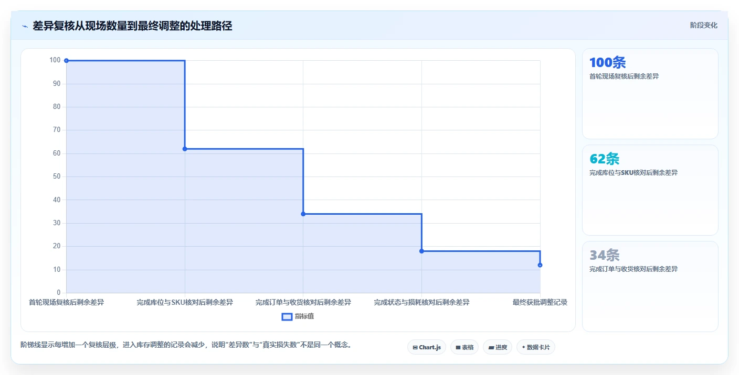The height and width of the screenshot is (375, 739).
Task: Click the 34条 card value
Action: (x=604, y=255)
